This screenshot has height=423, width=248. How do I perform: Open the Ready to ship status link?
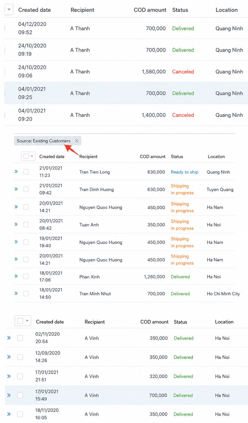click(x=185, y=172)
